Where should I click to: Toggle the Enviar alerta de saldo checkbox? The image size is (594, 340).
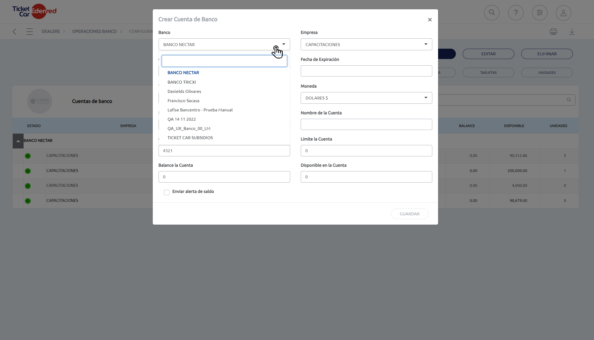[166, 192]
